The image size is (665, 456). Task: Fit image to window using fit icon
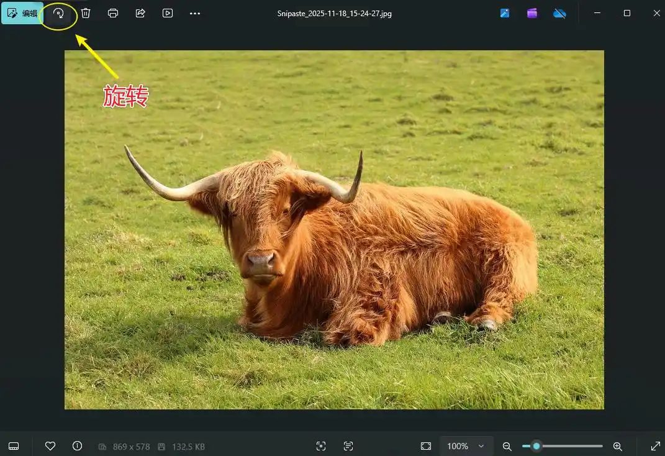click(x=426, y=446)
